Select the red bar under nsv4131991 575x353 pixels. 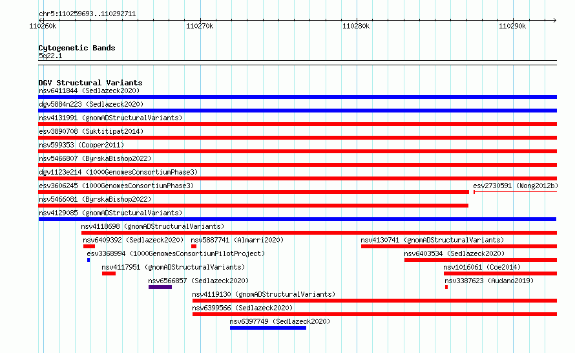click(297, 124)
